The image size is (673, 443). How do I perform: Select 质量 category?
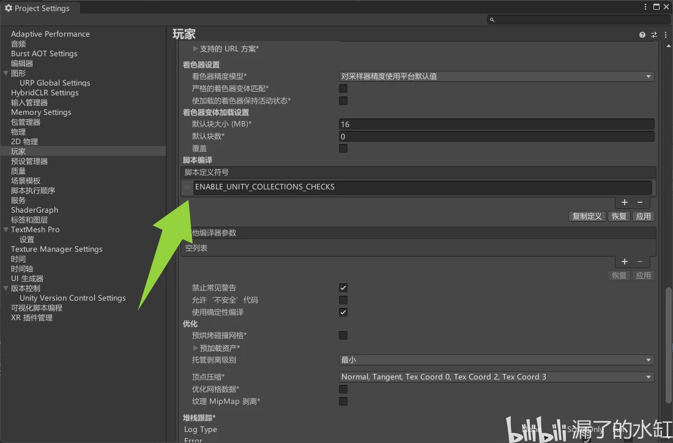[x=18, y=171]
